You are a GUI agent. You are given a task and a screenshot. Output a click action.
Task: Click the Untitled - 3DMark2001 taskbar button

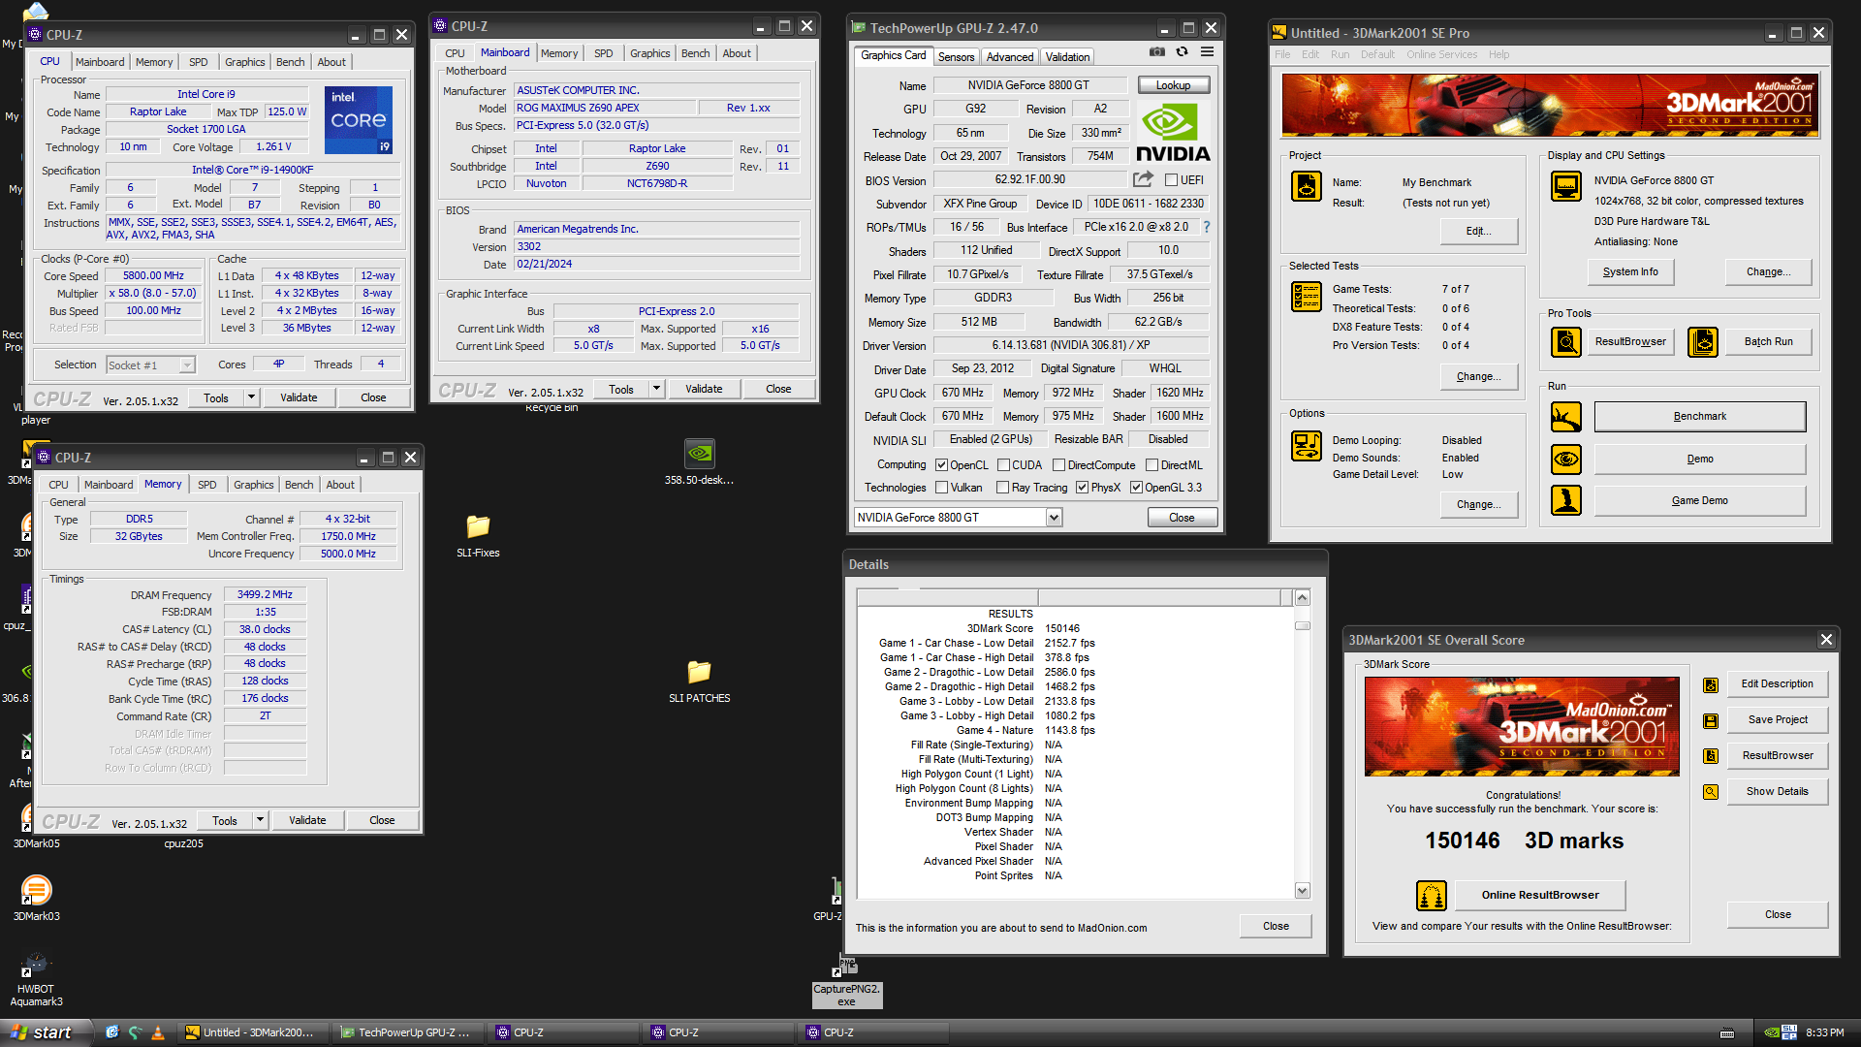[x=254, y=1033]
